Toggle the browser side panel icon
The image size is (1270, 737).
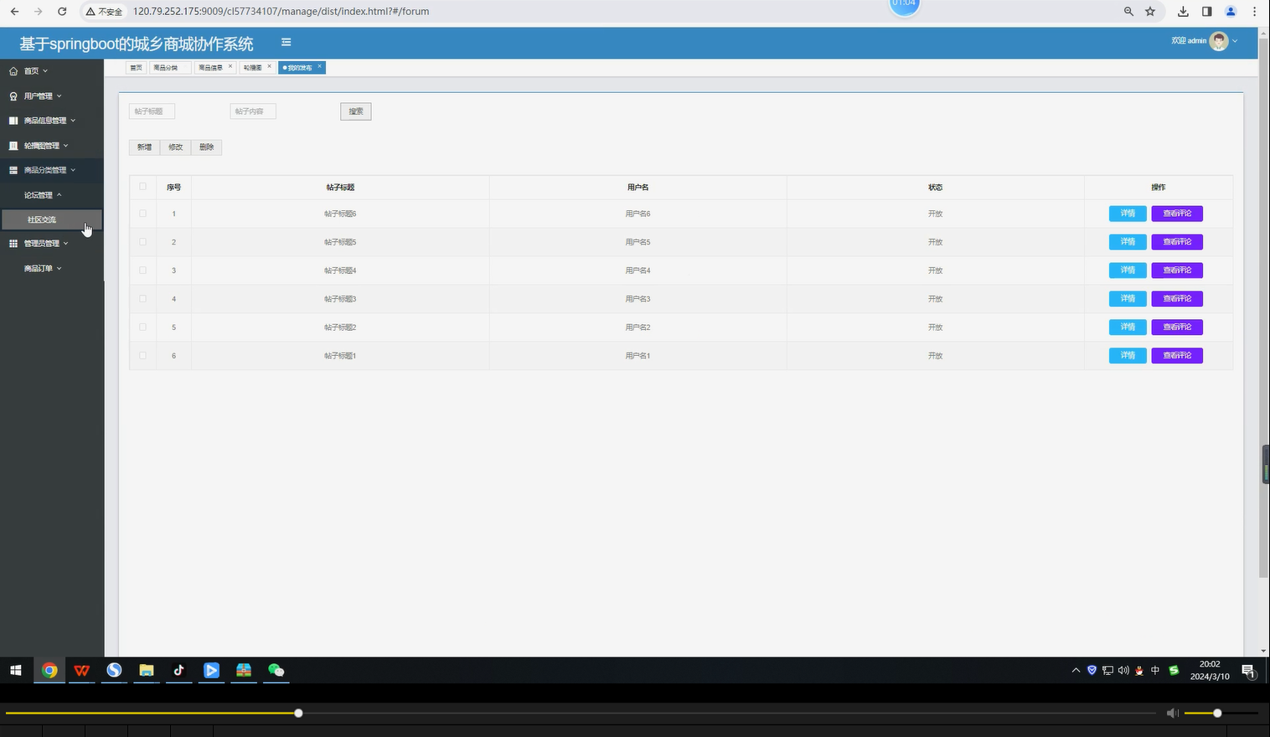coord(1206,12)
